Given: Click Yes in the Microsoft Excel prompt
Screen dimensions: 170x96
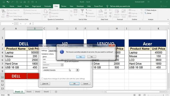Looking at the screenshot, I should [80, 57].
